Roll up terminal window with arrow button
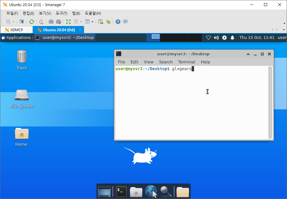This screenshot has height=199, width=287. coord(248,54)
